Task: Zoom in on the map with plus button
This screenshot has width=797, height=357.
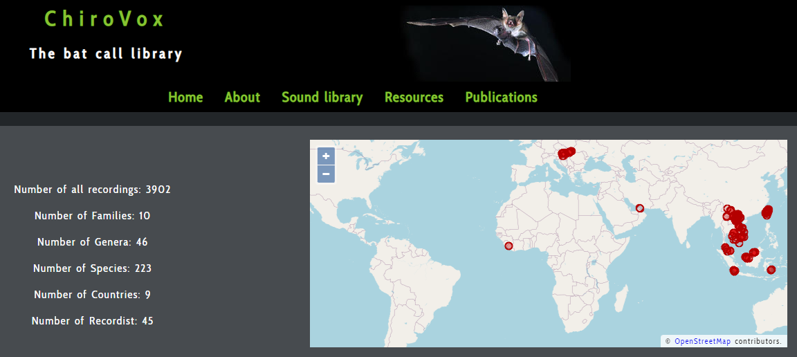Action: tap(326, 156)
